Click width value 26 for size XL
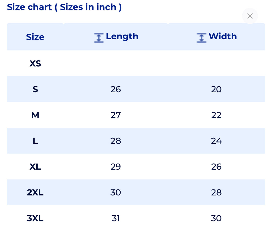Viewport: 272px width, 231px height. pos(216,166)
